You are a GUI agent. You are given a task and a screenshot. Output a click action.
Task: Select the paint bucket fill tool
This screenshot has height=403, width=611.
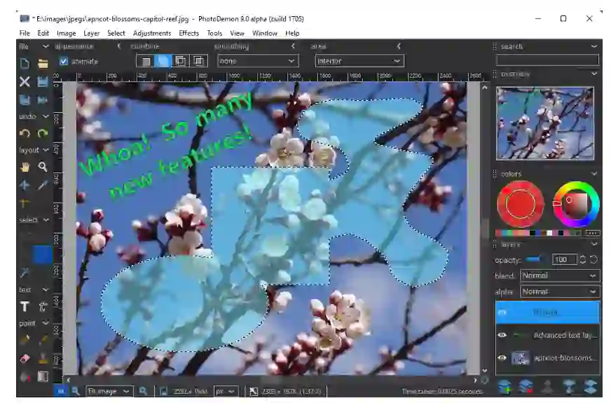25,376
